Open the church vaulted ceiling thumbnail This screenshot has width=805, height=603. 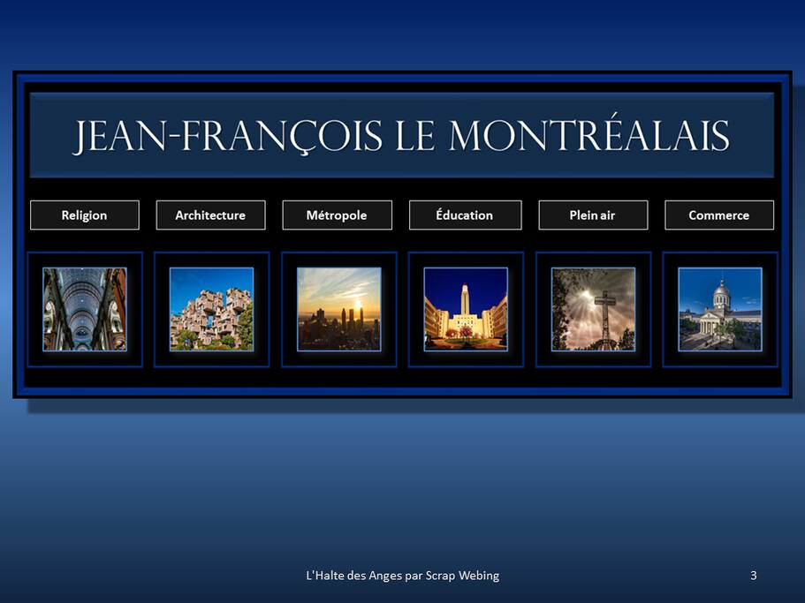point(85,309)
